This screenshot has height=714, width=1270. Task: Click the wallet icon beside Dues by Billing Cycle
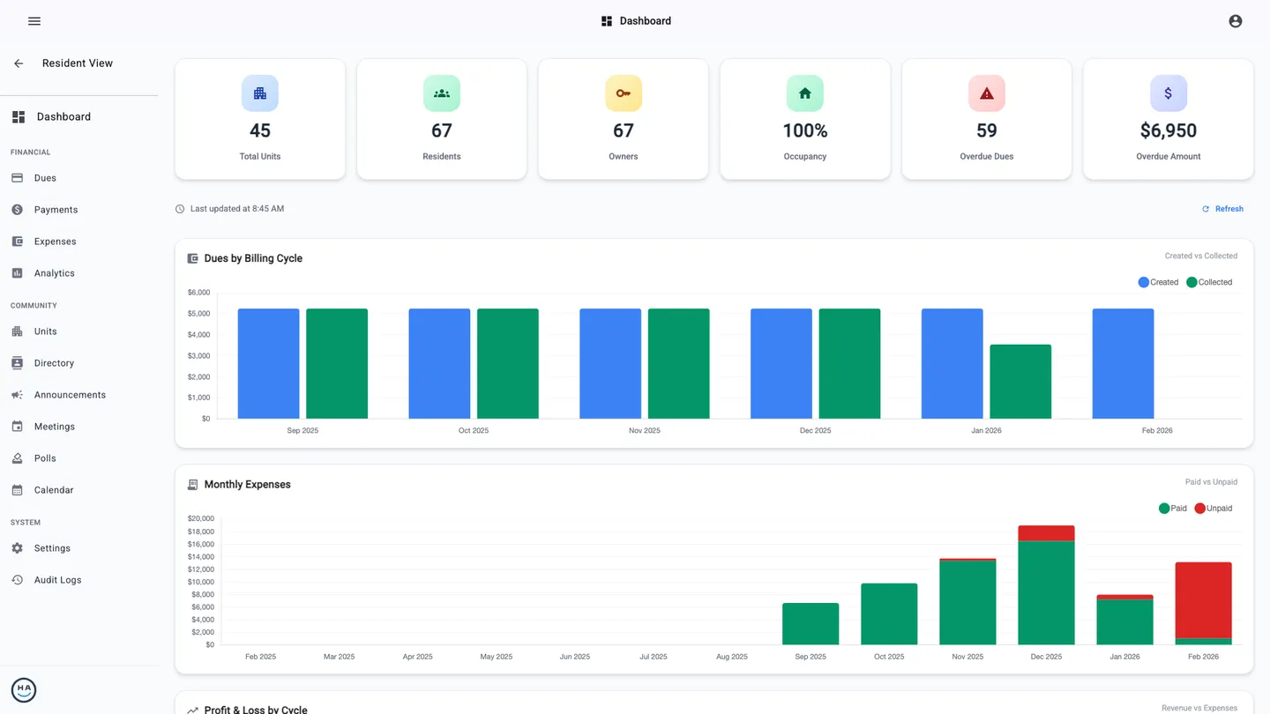[x=193, y=259]
